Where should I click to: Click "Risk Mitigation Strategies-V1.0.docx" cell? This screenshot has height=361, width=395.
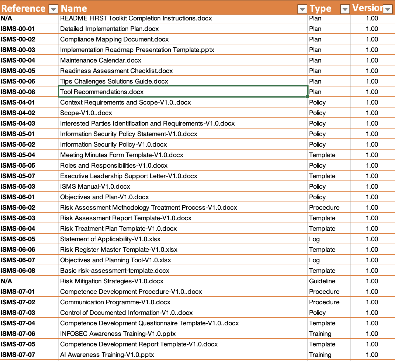[x=183, y=281]
